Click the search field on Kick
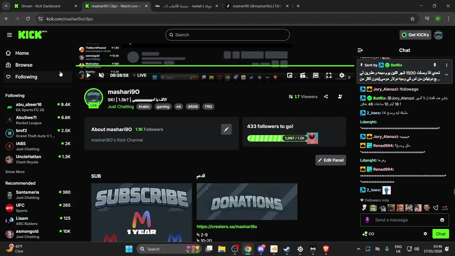The height and width of the screenshot is (256, 455). coord(227,35)
